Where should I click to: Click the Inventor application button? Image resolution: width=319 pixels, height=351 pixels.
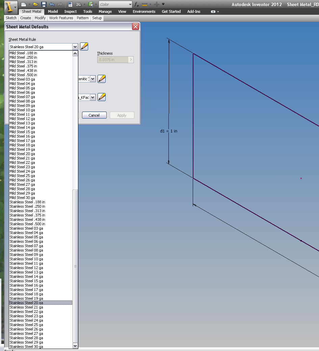(x=8, y=7)
